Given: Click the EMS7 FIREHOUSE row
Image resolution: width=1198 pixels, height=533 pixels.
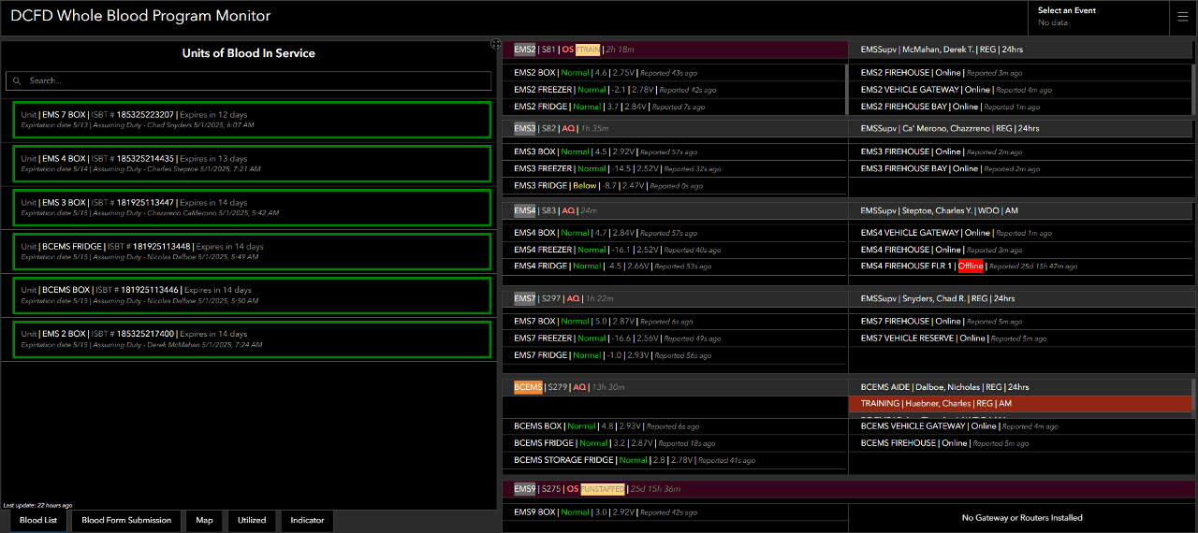Looking at the screenshot, I should click(1022, 321).
